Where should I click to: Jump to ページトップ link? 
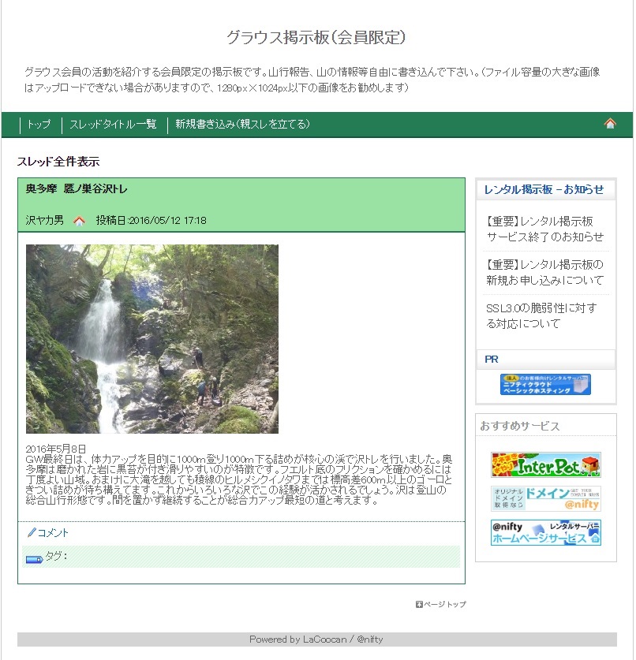445,604
